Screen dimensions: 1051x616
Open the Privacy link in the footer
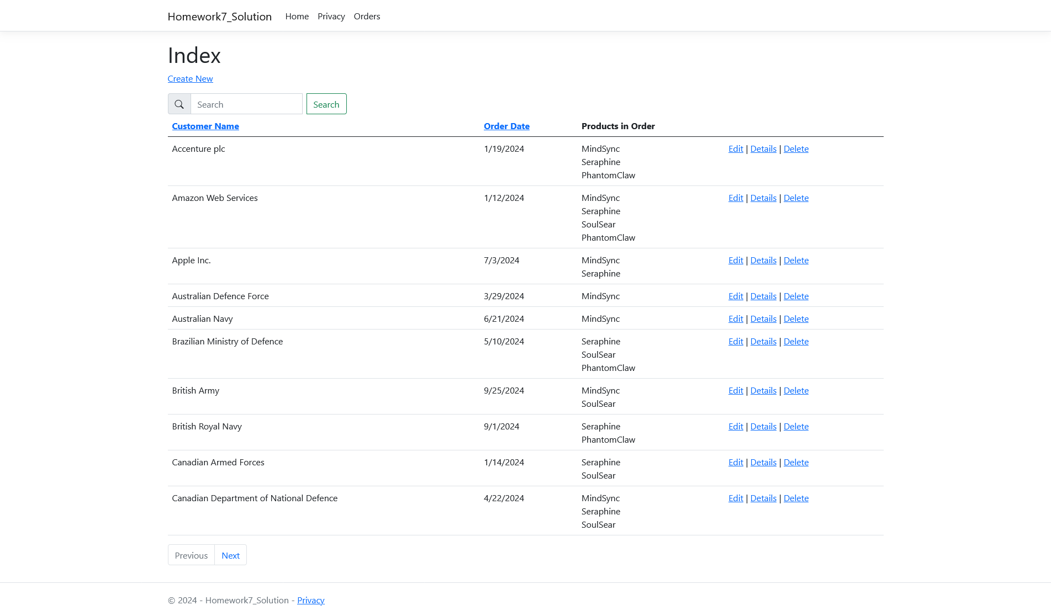(310, 600)
